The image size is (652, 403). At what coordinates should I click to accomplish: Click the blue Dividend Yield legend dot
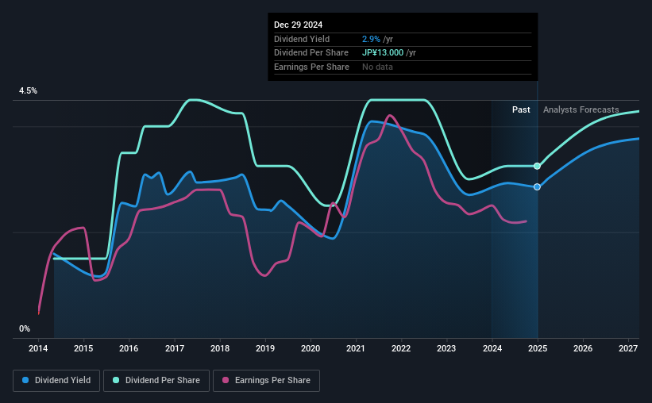coord(25,380)
